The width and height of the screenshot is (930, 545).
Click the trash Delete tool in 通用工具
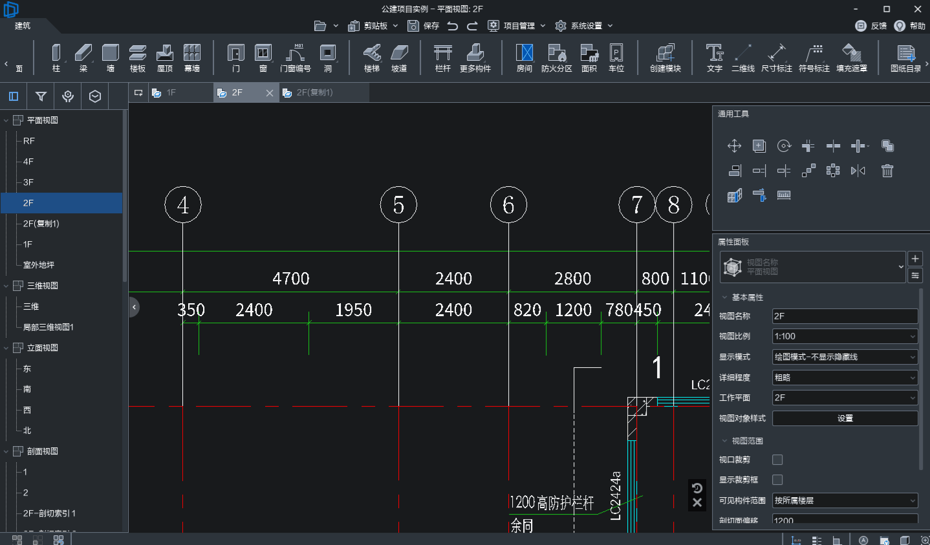click(x=887, y=171)
